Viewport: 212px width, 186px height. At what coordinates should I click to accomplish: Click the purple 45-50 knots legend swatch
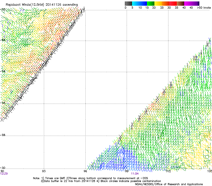point(195,3)
